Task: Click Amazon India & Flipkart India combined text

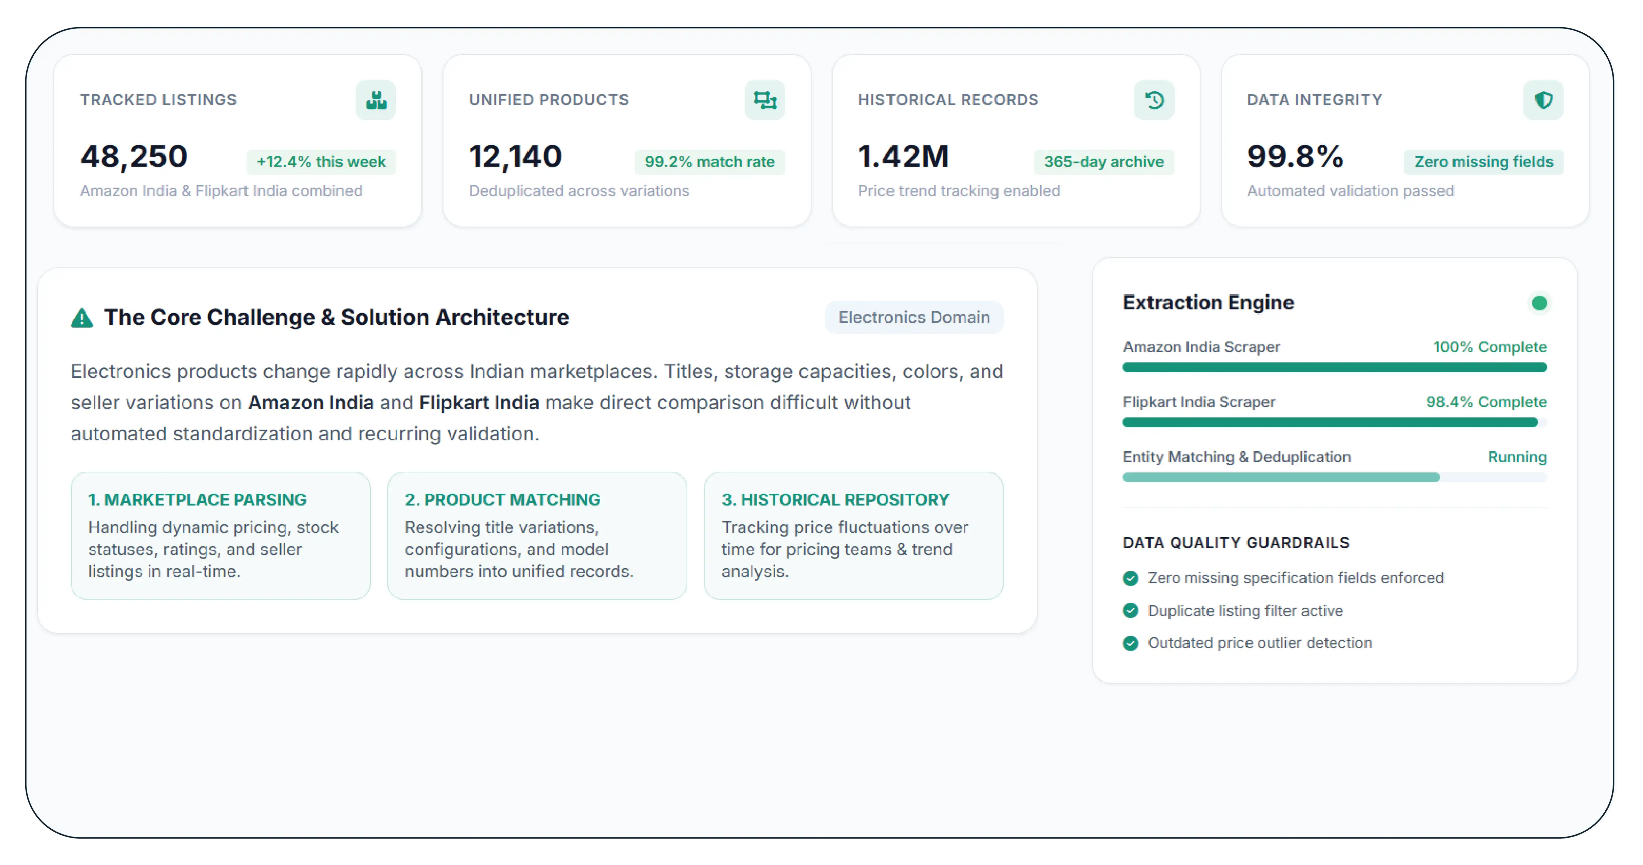Action: point(221,191)
